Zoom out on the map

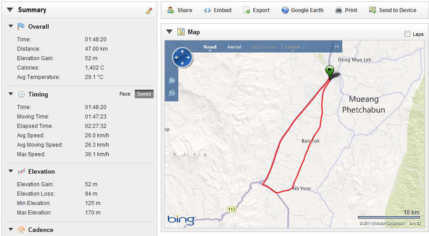tap(172, 93)
